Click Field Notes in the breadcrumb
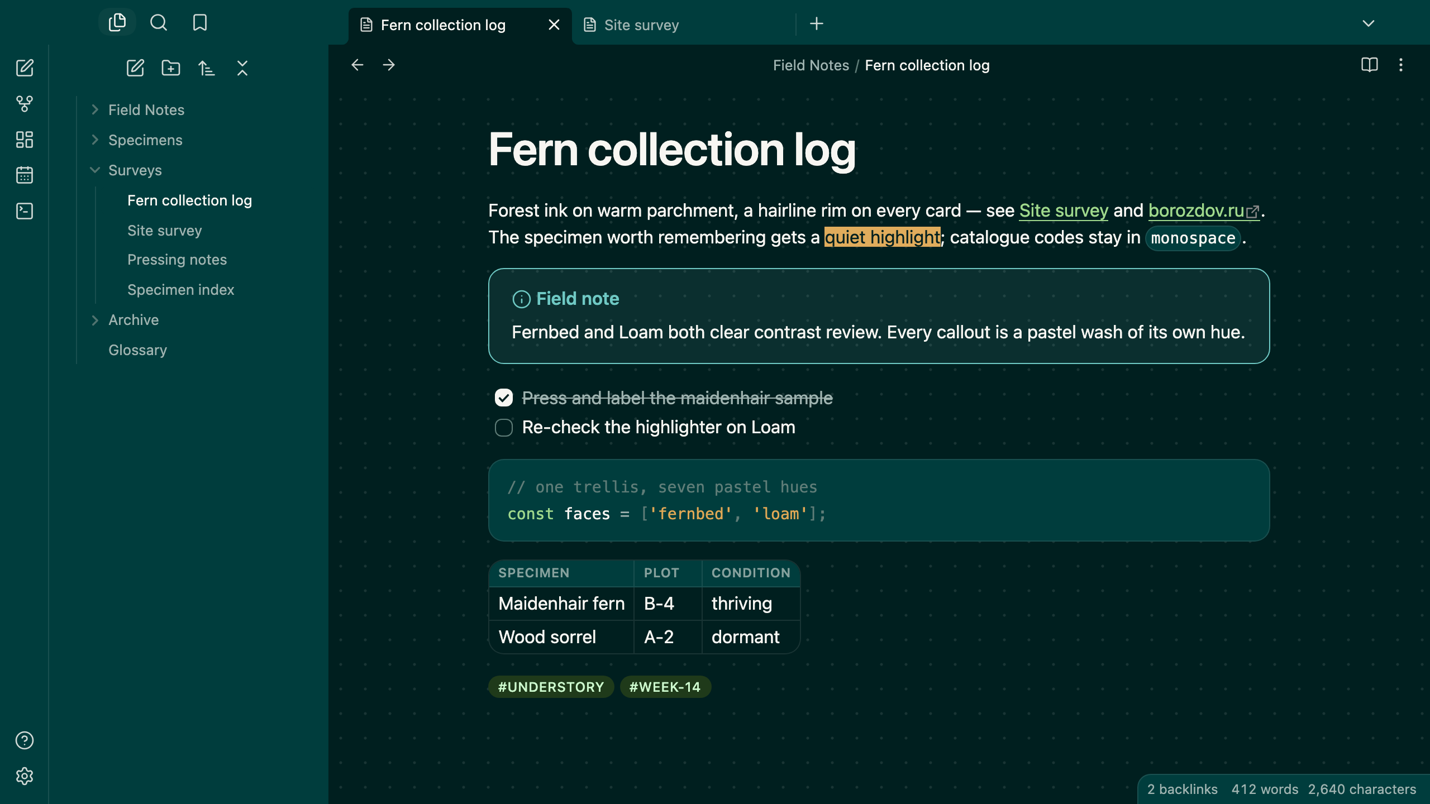The width and height of the screenshot is (1430, 804). tap(811, 65)
